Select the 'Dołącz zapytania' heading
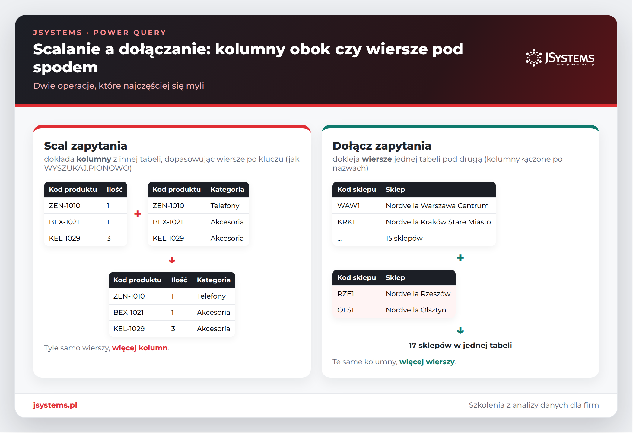The width and height of the screenshot is (633, 433). point(382,146)
